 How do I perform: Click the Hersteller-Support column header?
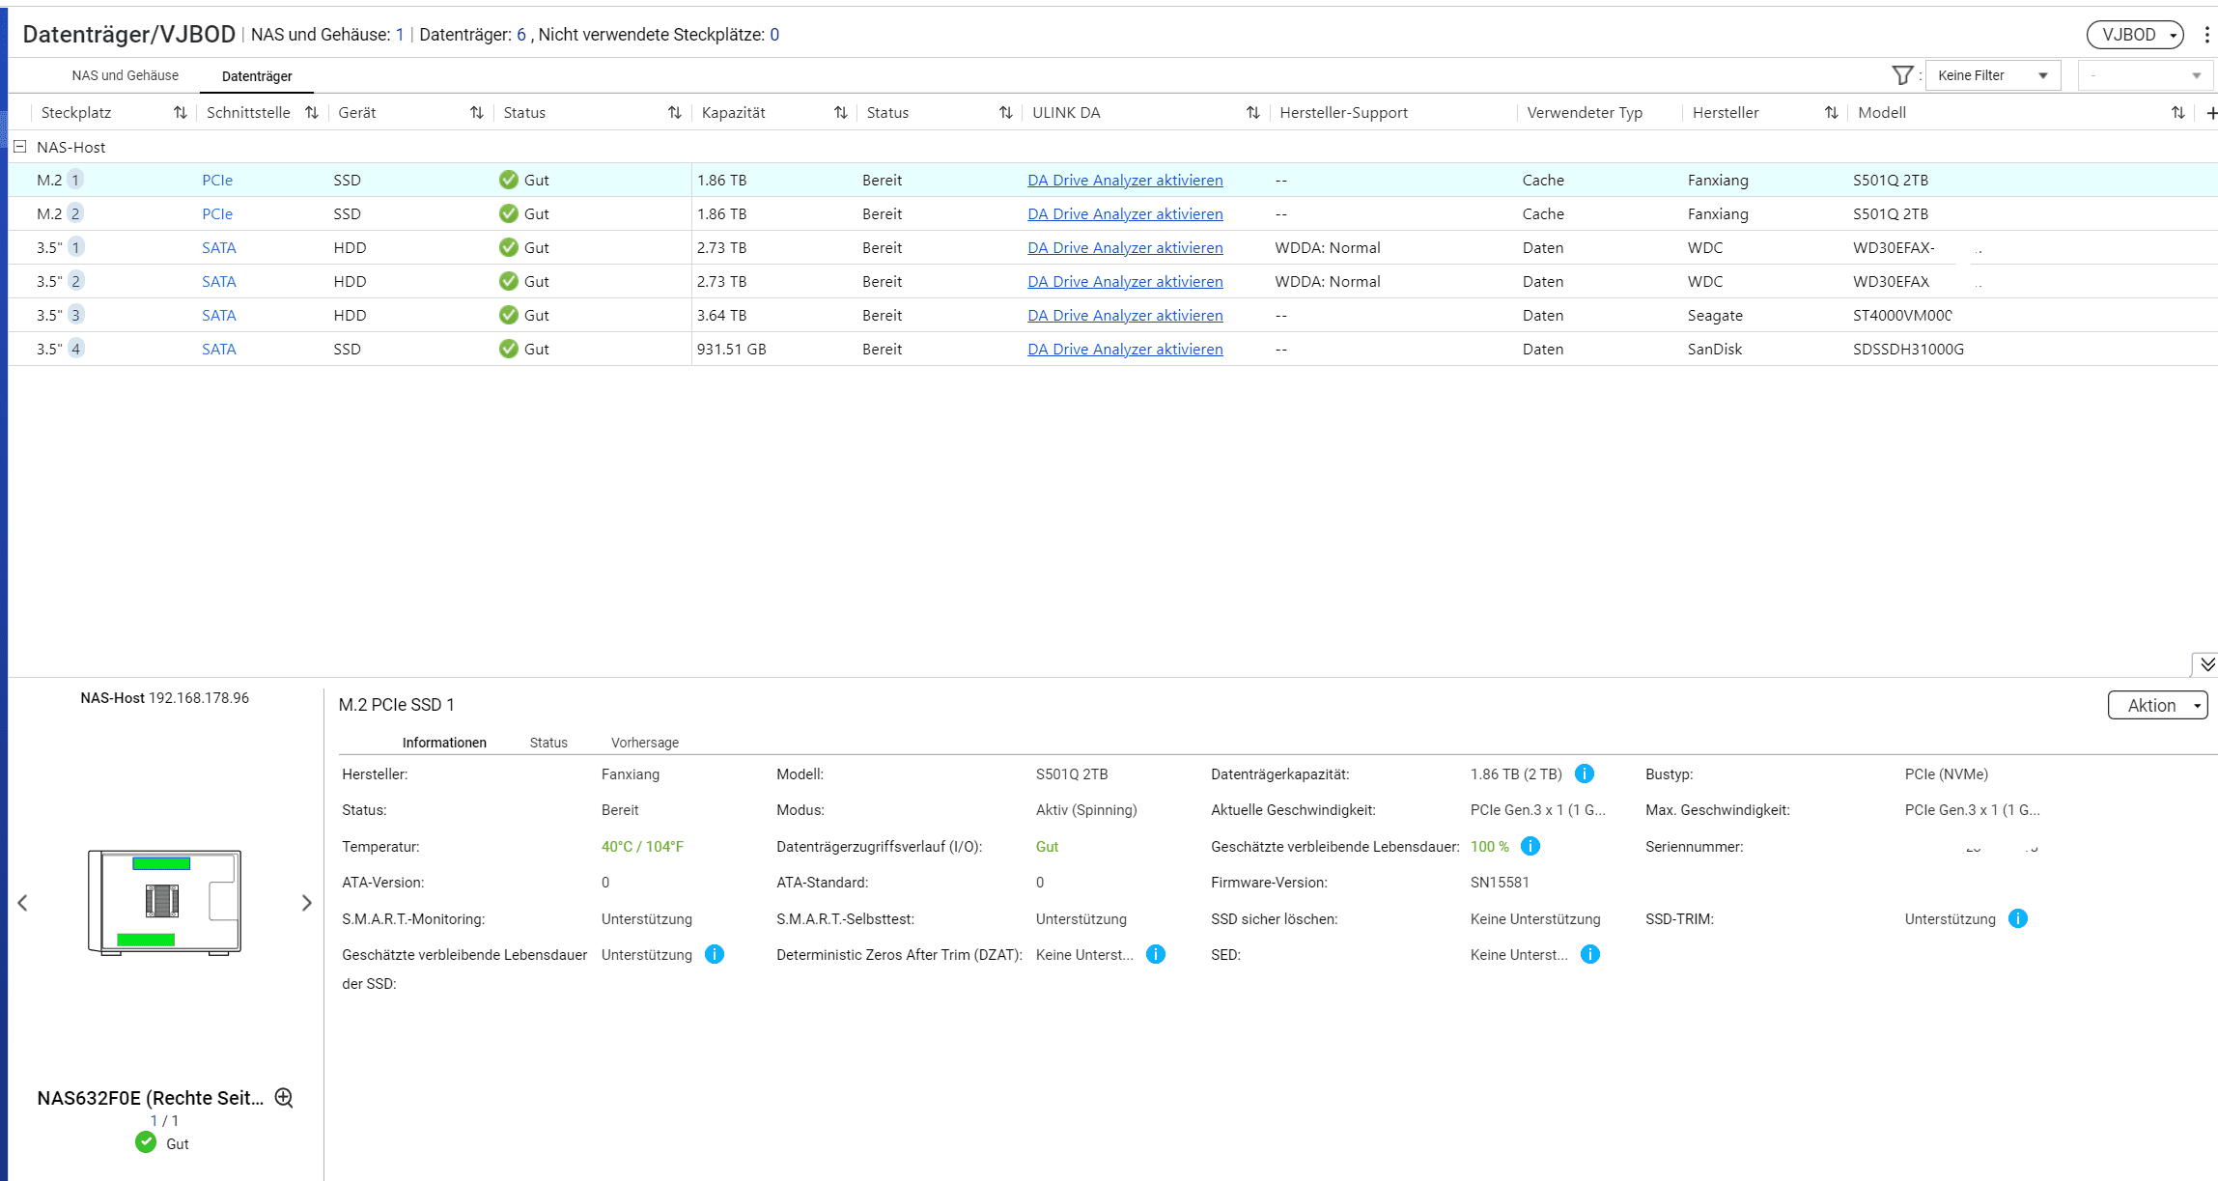click(1343, 112)
